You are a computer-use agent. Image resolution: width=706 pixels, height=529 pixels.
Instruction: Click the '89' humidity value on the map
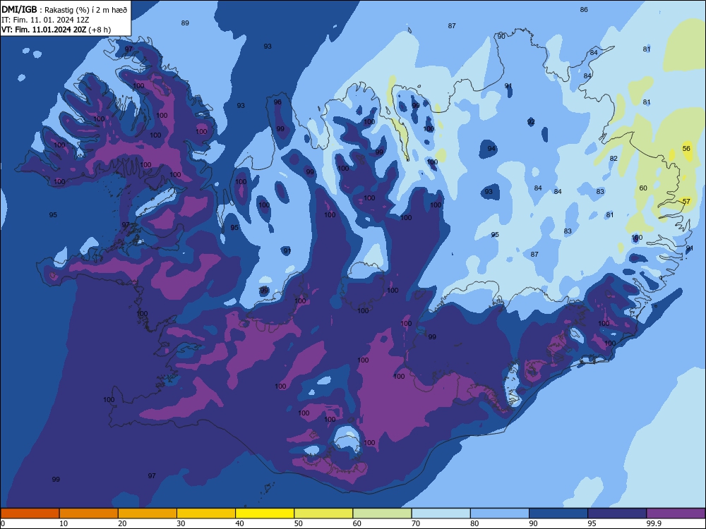click(185, 23)
